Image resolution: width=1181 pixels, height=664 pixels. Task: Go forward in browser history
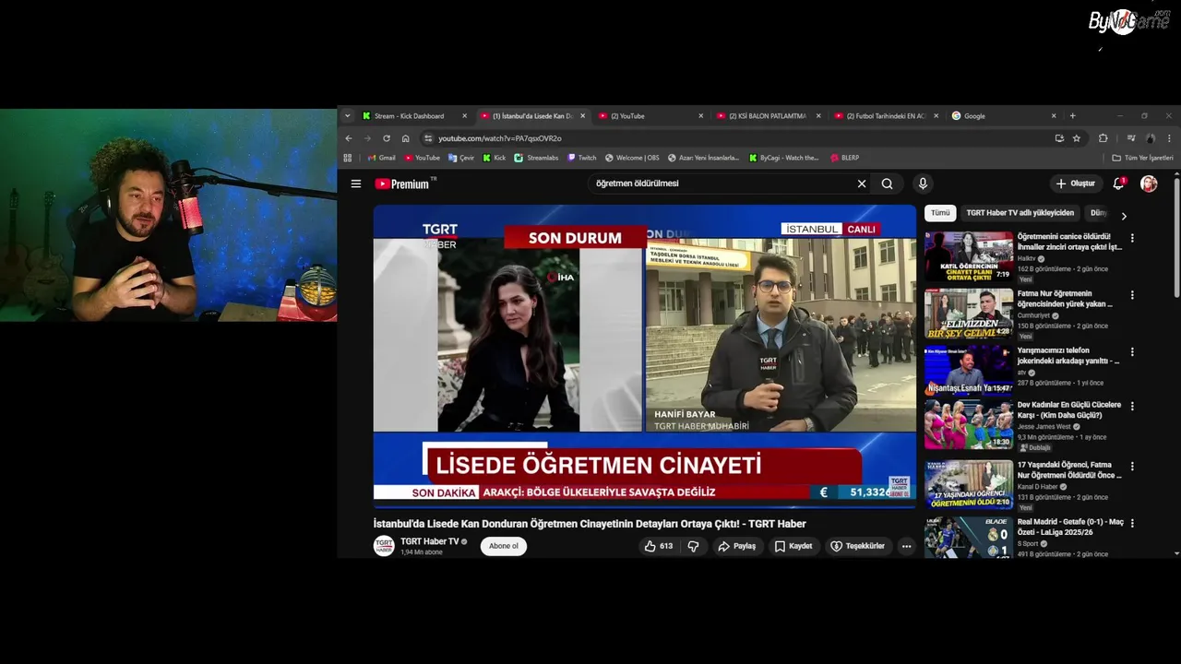(367, 138)
